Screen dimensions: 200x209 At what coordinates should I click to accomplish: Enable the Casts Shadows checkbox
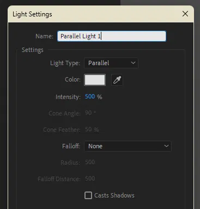(x=88, y=195)
